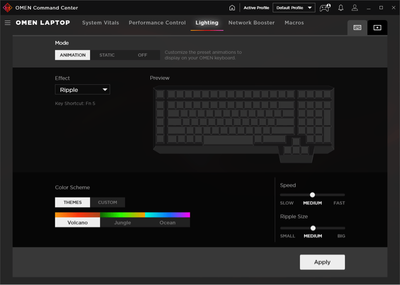Turn lighting mode Off
This screenshot has height=285, width=400.
(142, 55)
